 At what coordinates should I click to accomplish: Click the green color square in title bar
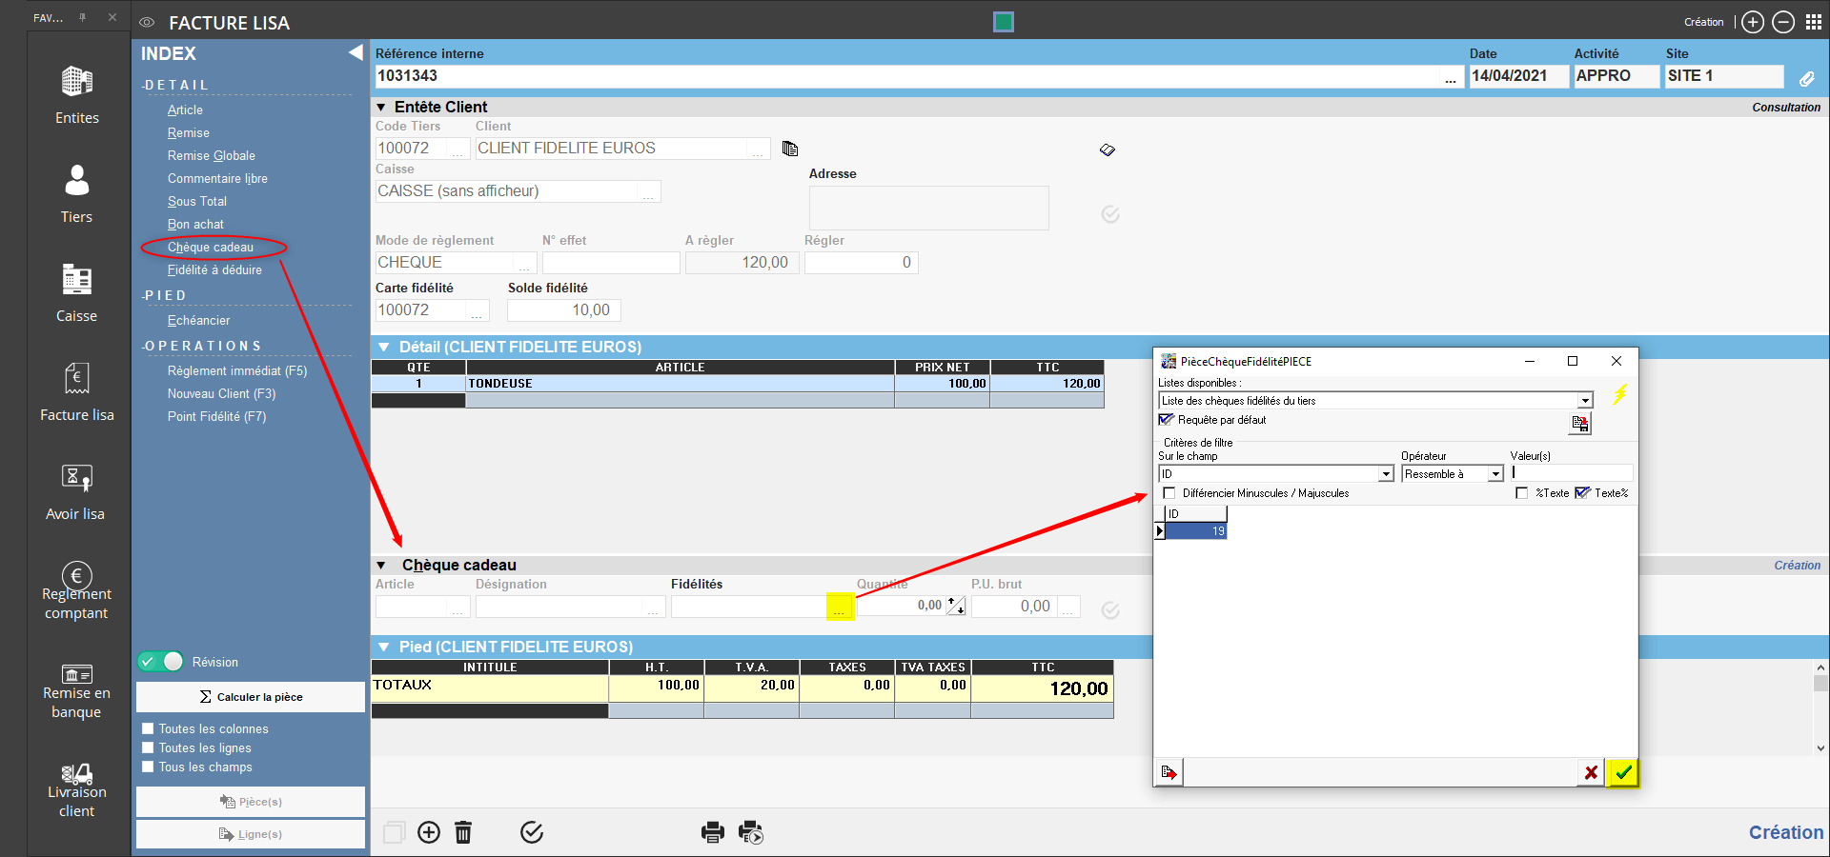click(x=1003, y=22)
